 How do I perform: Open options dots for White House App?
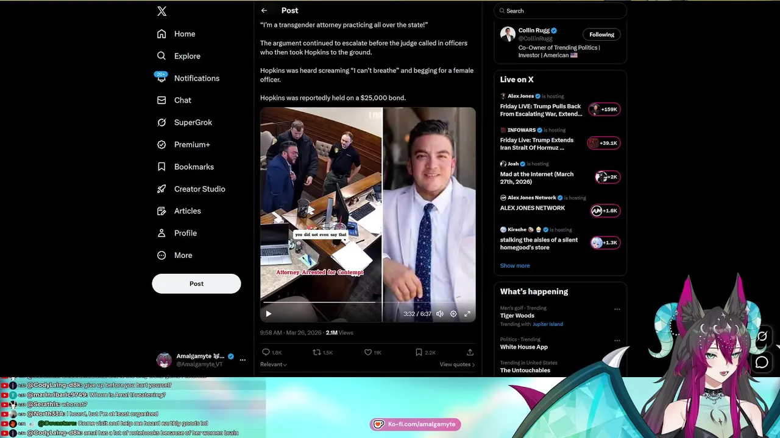pyautogui.click(x=617, y=341)
